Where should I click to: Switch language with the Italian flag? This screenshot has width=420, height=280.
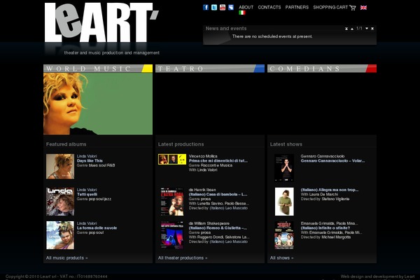(x=242, y=13)
